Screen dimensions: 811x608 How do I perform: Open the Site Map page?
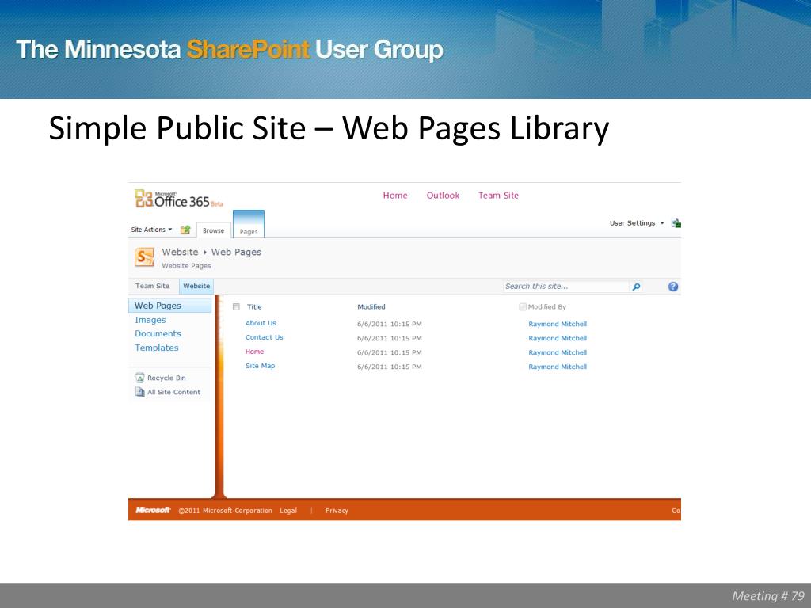260,366
